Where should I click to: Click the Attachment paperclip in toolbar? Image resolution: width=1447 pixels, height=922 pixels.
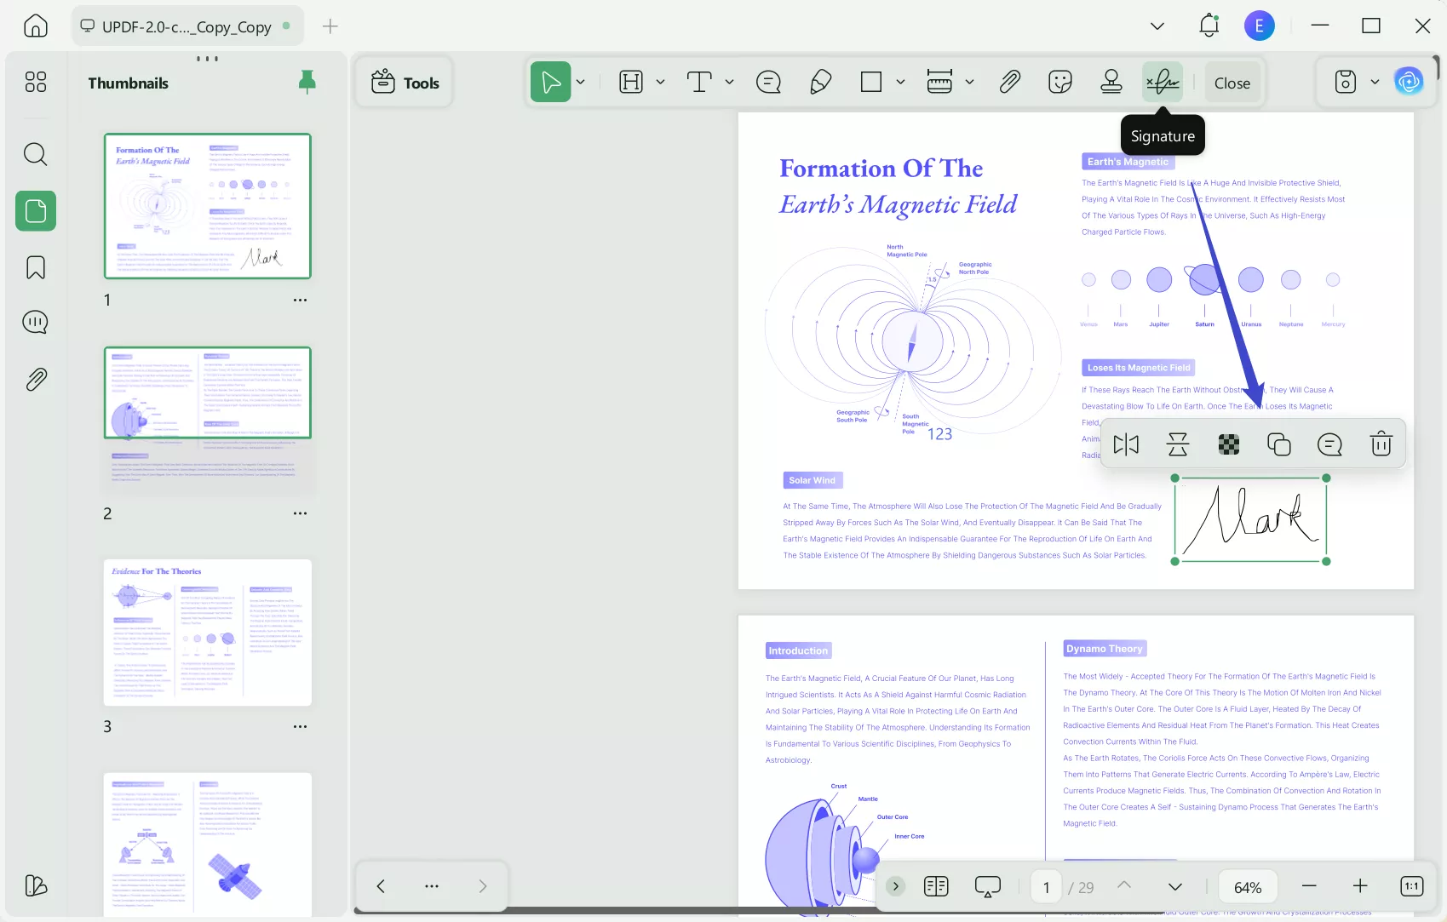click(1009, 83)
